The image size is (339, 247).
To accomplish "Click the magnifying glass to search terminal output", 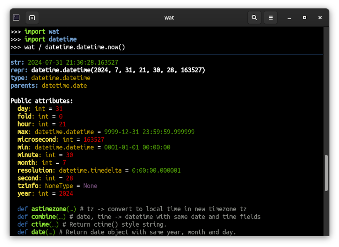I will 254,18.
